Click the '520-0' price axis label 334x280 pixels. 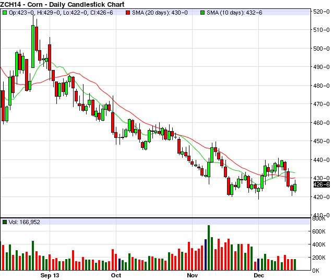(x=321, y=11)
